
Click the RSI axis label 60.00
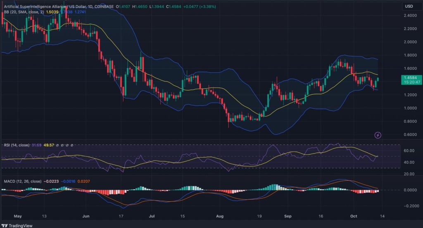point(409,151)
